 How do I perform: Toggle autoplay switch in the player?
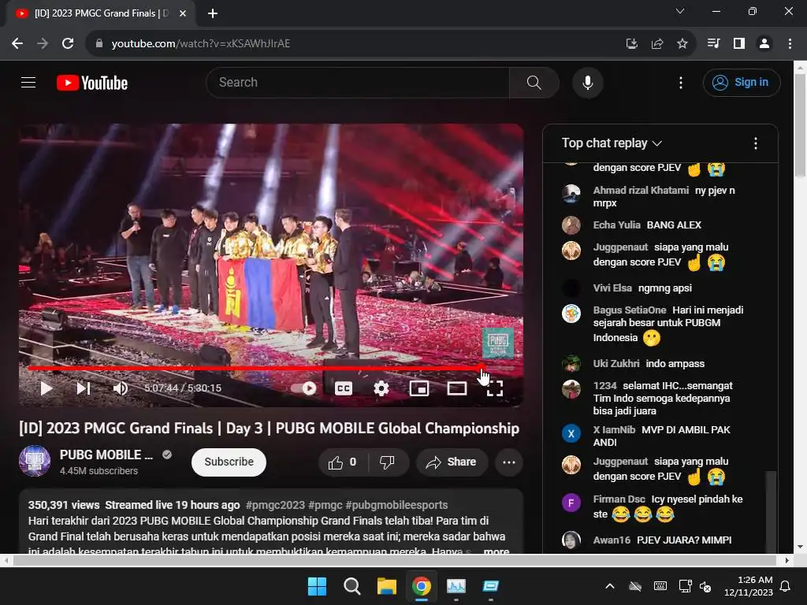tap(303, 388)
